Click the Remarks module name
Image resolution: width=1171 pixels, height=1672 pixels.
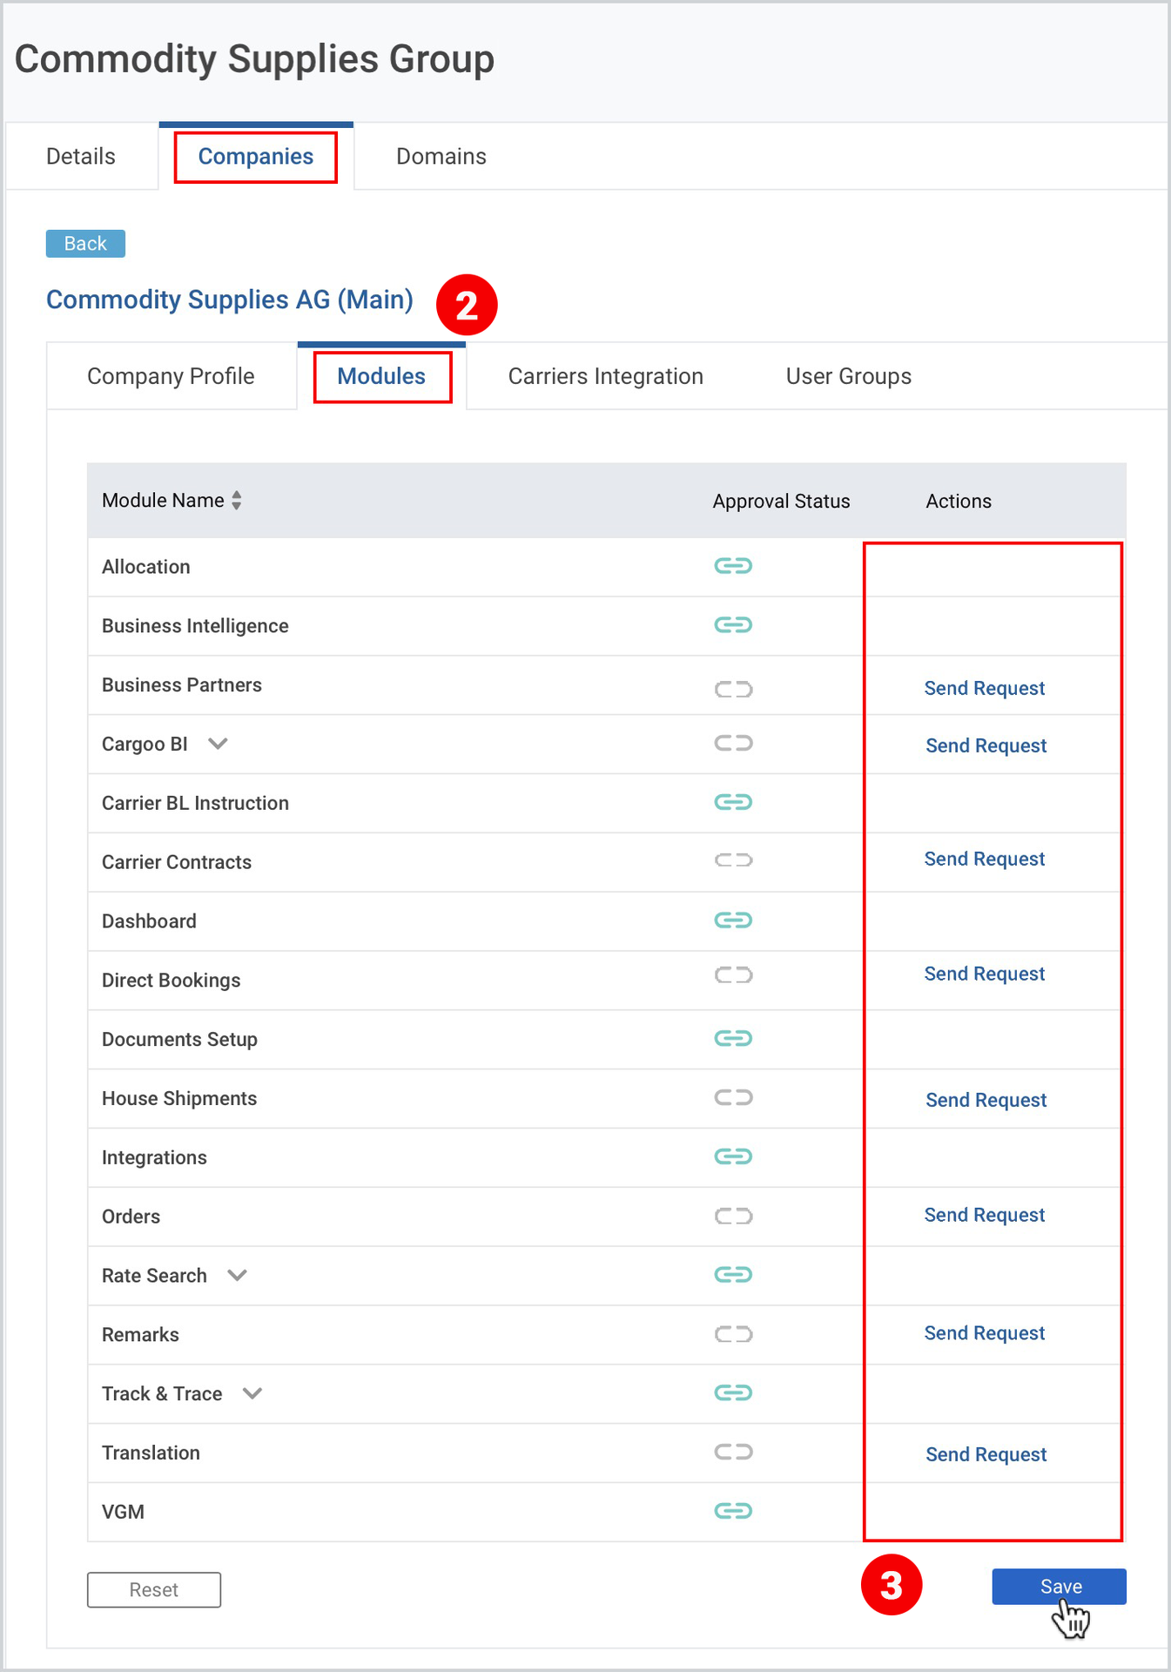[x=140, y=1335]
